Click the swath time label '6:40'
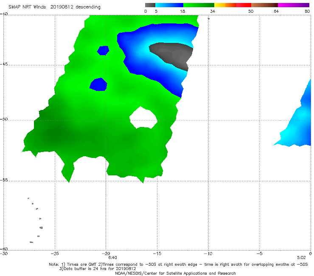Image resolution: width=314 pixels, height=276 pixels. tap(112, 258)
